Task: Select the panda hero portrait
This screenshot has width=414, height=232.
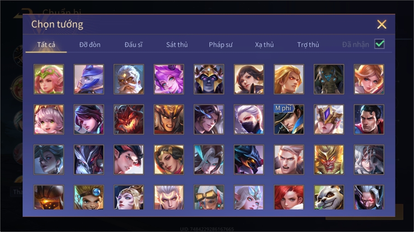Action: [329, 197]
